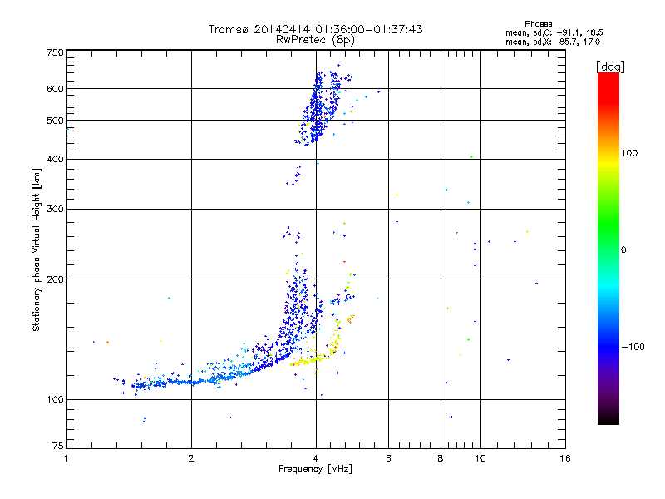665x499 pixels.
Task: Click the '8' x-axis tick label
Action: coord(441,458)
